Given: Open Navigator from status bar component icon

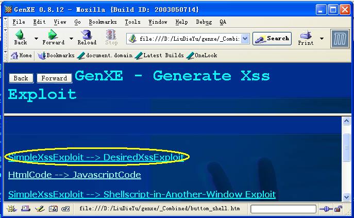Looking at the screenshot, I should tap(12, 209).
